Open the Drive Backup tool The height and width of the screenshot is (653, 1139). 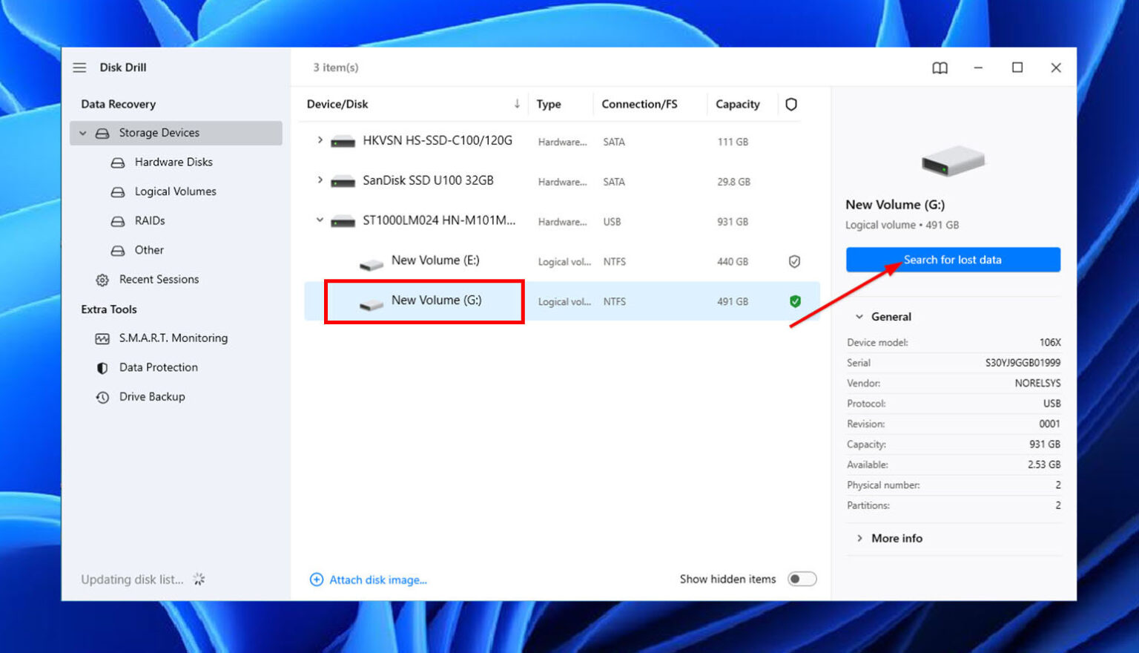(151, 396)
